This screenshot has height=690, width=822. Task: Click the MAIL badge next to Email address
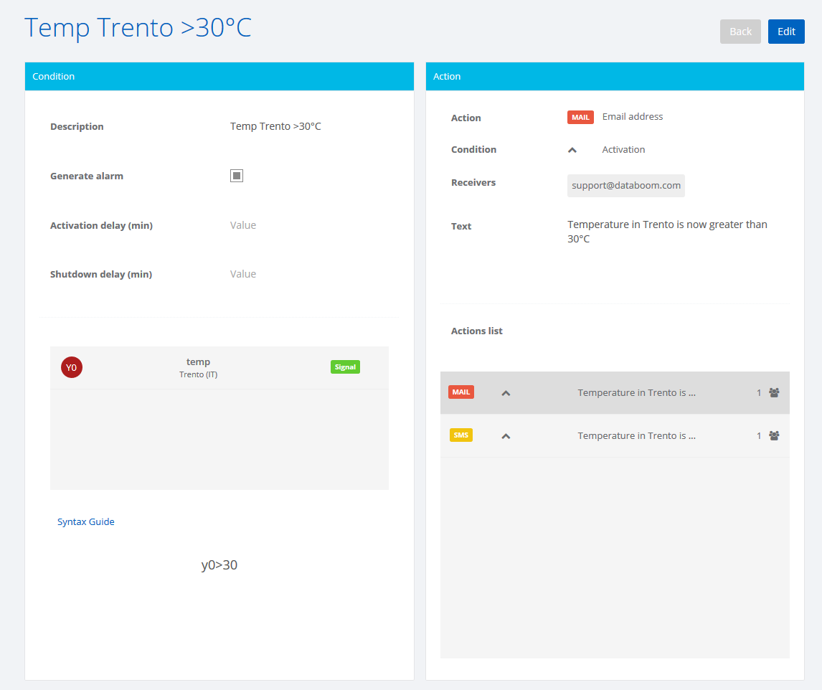click(x=580, y=117)
